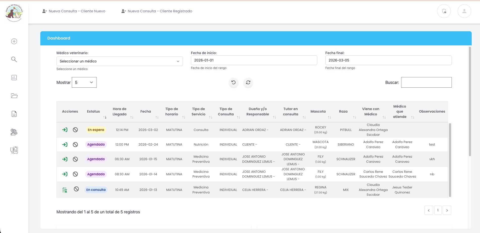Refresh the table with the reload icon
Screen dimensions: 480x233
248,82
